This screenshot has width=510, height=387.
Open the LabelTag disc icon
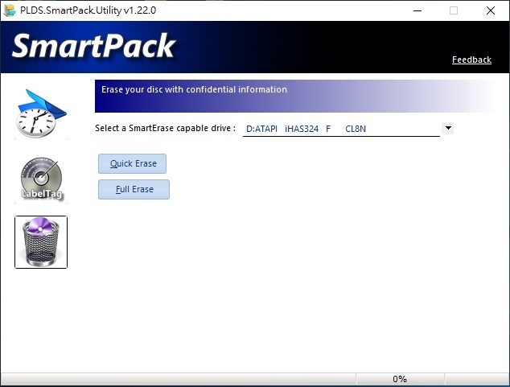[x=41, y=179]
